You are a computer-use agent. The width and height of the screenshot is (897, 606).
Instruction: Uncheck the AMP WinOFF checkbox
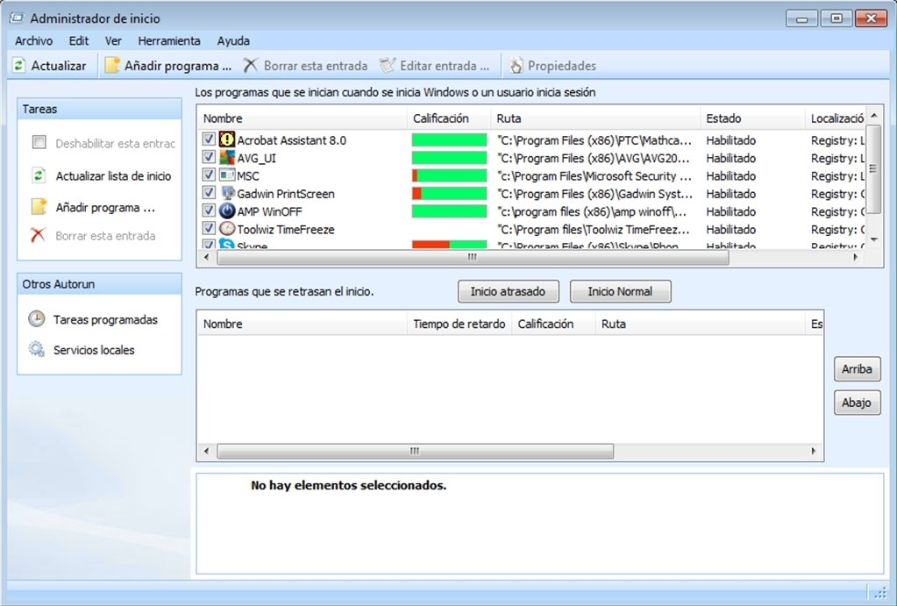point(209,210)
